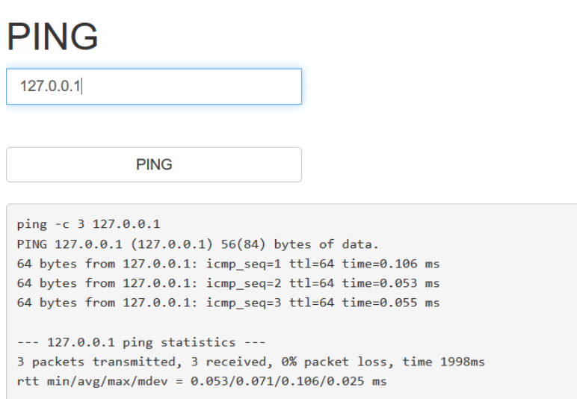The height and width of the screenshot is (399, 577).
Task: Click the icmp_seq=2 reply line
Action: pyautogui.click(x=228, y=283)
